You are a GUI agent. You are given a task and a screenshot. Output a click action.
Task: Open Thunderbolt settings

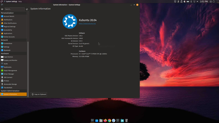(x=13, y=88)
